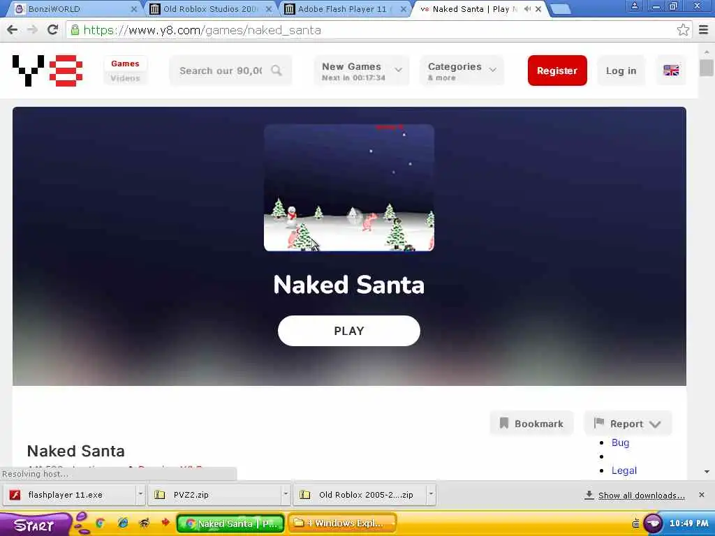The height and width of the screenshot is (536, 715).
Task: Click the green padlock site info icon
Action: [75, 30]
